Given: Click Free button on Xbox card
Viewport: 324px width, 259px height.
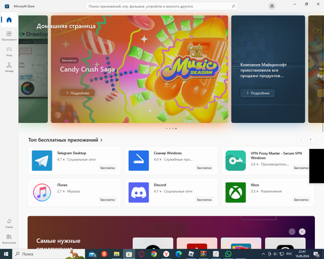Looking at the screenshot, I should [301, 199].
